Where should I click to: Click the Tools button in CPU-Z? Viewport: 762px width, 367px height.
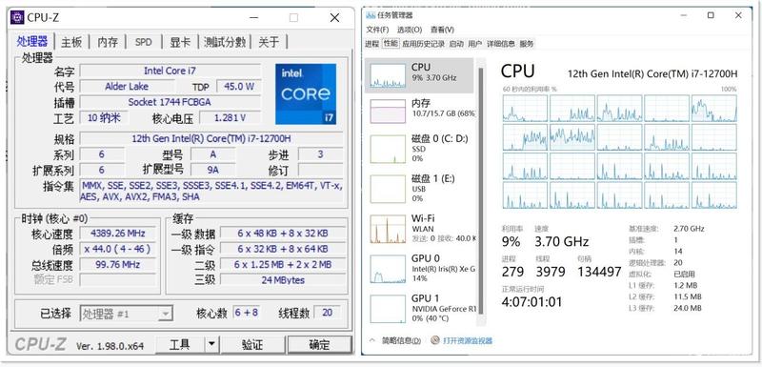point(180,345)
